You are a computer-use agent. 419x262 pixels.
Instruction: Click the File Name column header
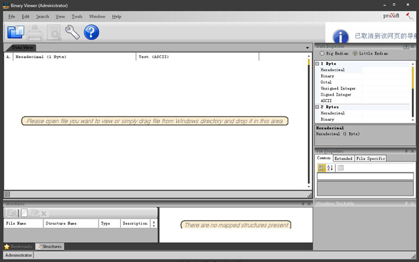24,224
